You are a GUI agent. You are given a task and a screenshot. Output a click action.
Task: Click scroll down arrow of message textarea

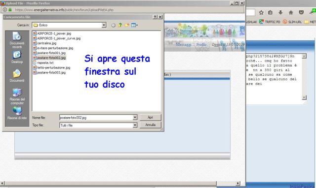click(x=304, y=97)
